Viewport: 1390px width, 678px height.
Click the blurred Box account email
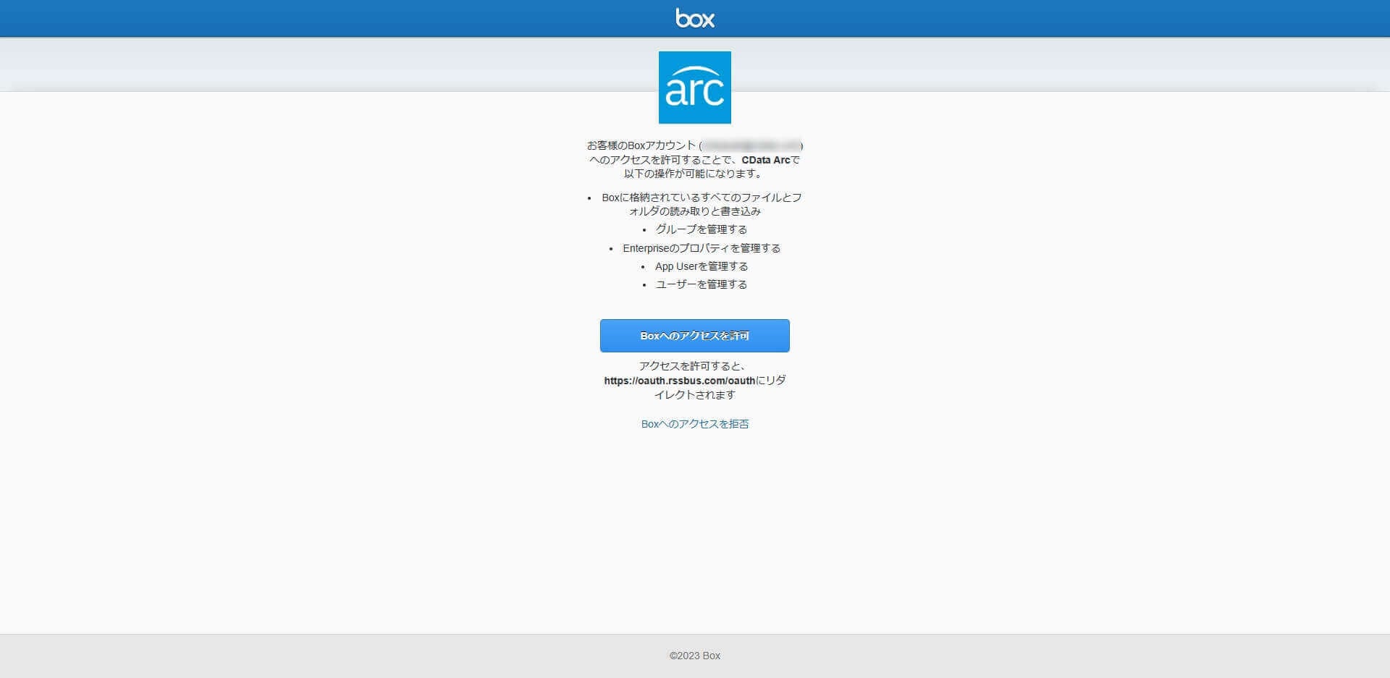tap(751, 145)
